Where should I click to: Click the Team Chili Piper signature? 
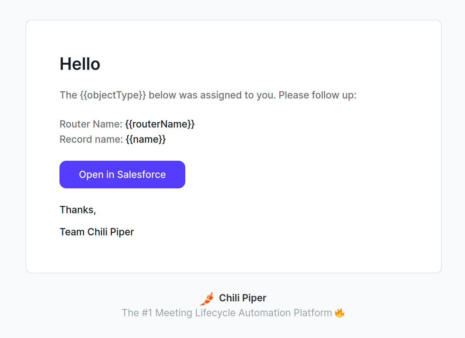pos(97,232)
